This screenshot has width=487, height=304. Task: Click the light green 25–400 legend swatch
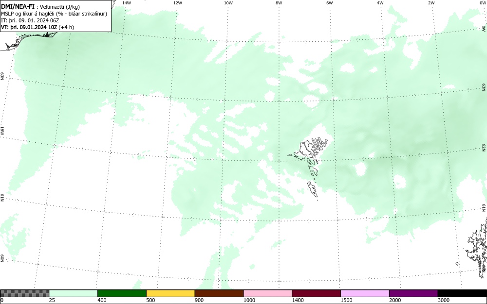(x=74, y=293)
